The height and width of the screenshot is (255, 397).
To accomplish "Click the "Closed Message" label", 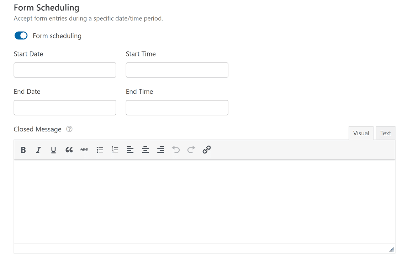I will 37,129.
